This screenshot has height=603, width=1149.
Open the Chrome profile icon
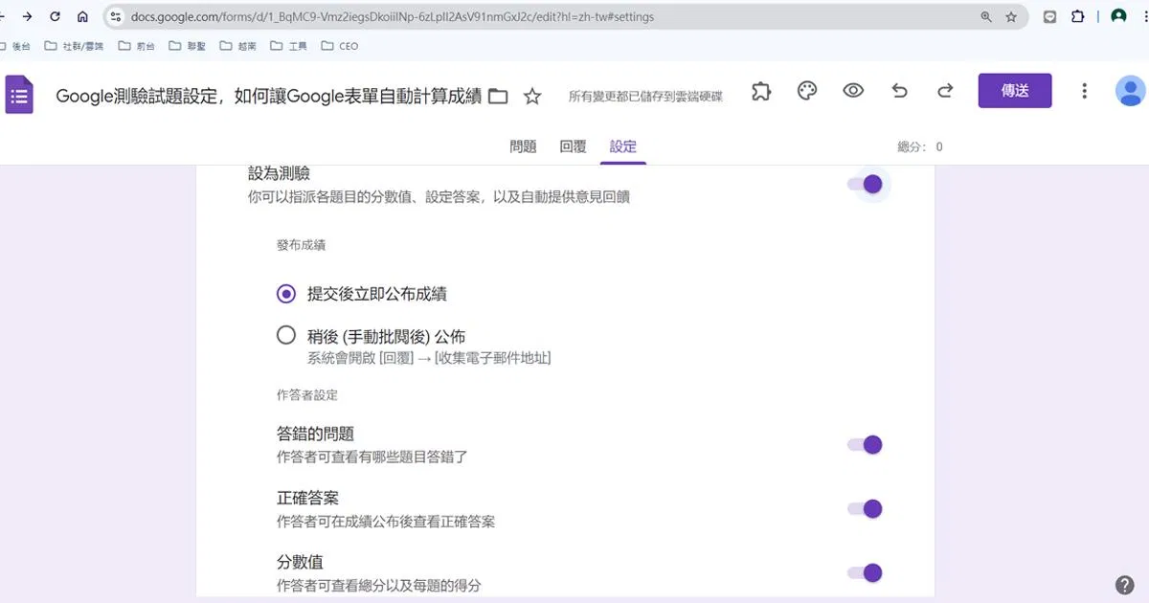pyautogui.click(x=1118, y=16)
